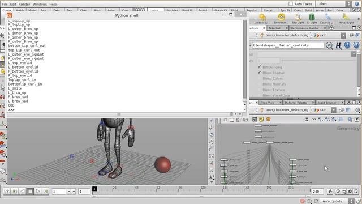Open the Main take dropdown
Image resolution: width=362 pixels, height=204 pixels.
click(334, 4)
